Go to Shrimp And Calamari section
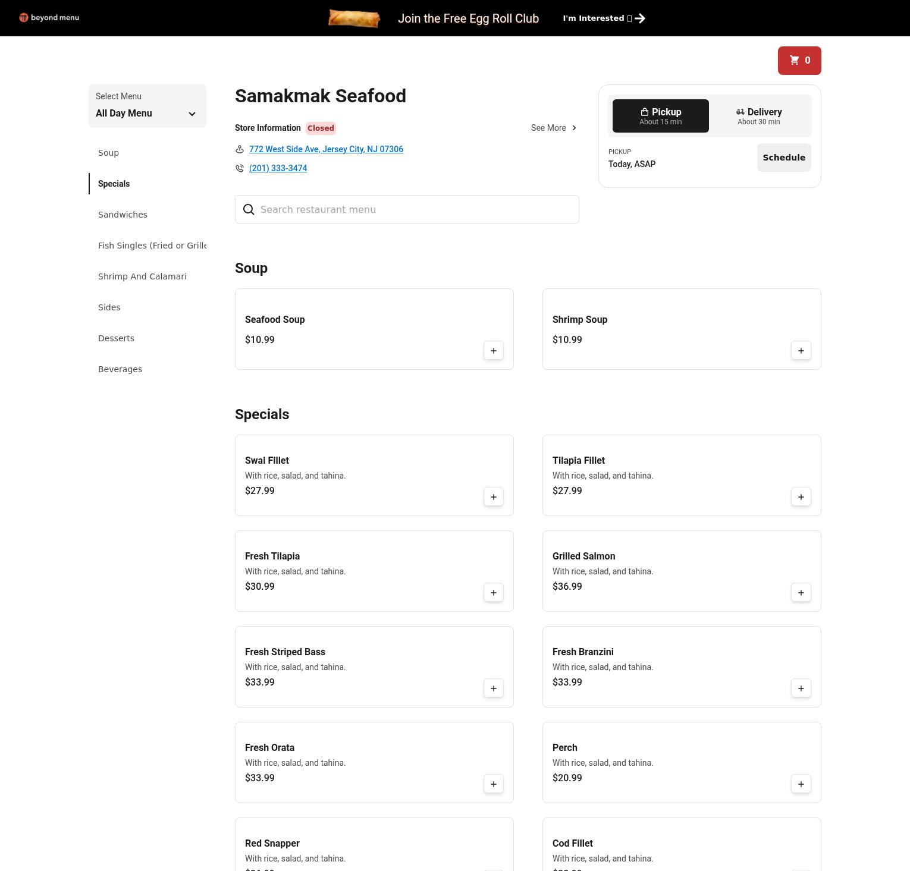910x871 pixels. (142, 276)
